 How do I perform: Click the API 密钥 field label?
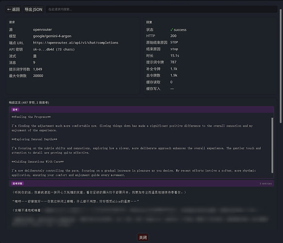[x=16, y=49]
